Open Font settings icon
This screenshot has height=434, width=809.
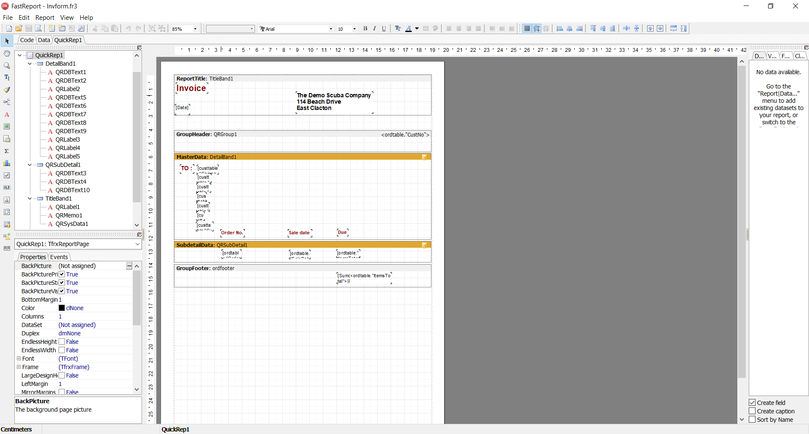[398, 29]
